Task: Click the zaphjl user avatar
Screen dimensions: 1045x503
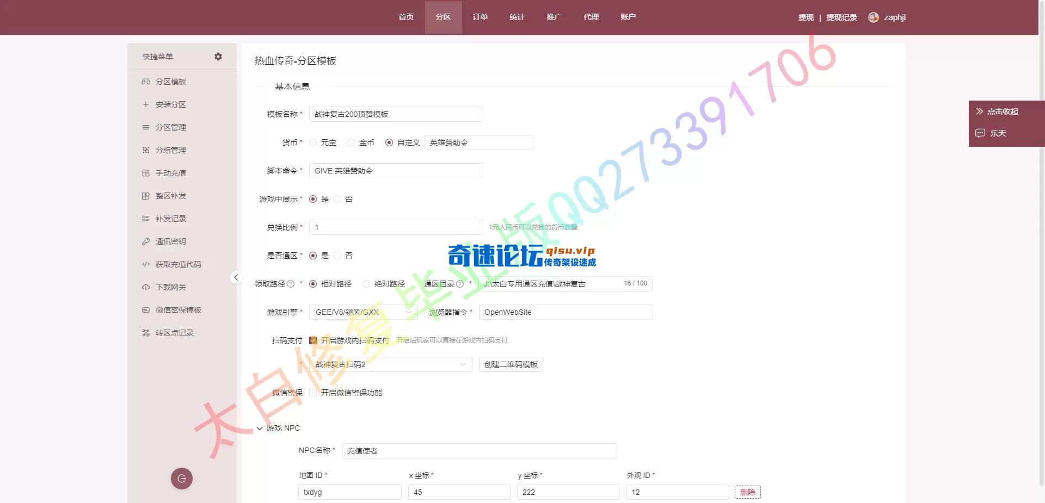Action: 874,17
